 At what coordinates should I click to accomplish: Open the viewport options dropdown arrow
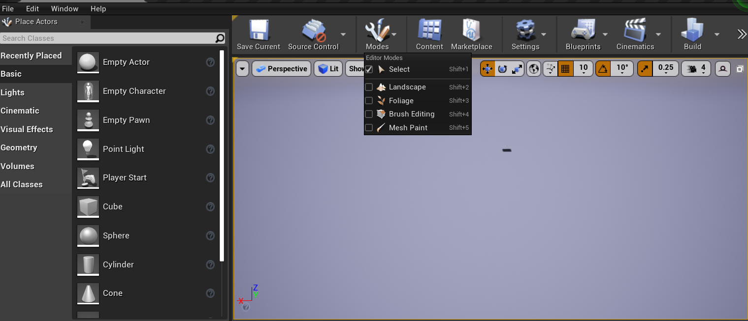tap(242, 69)
